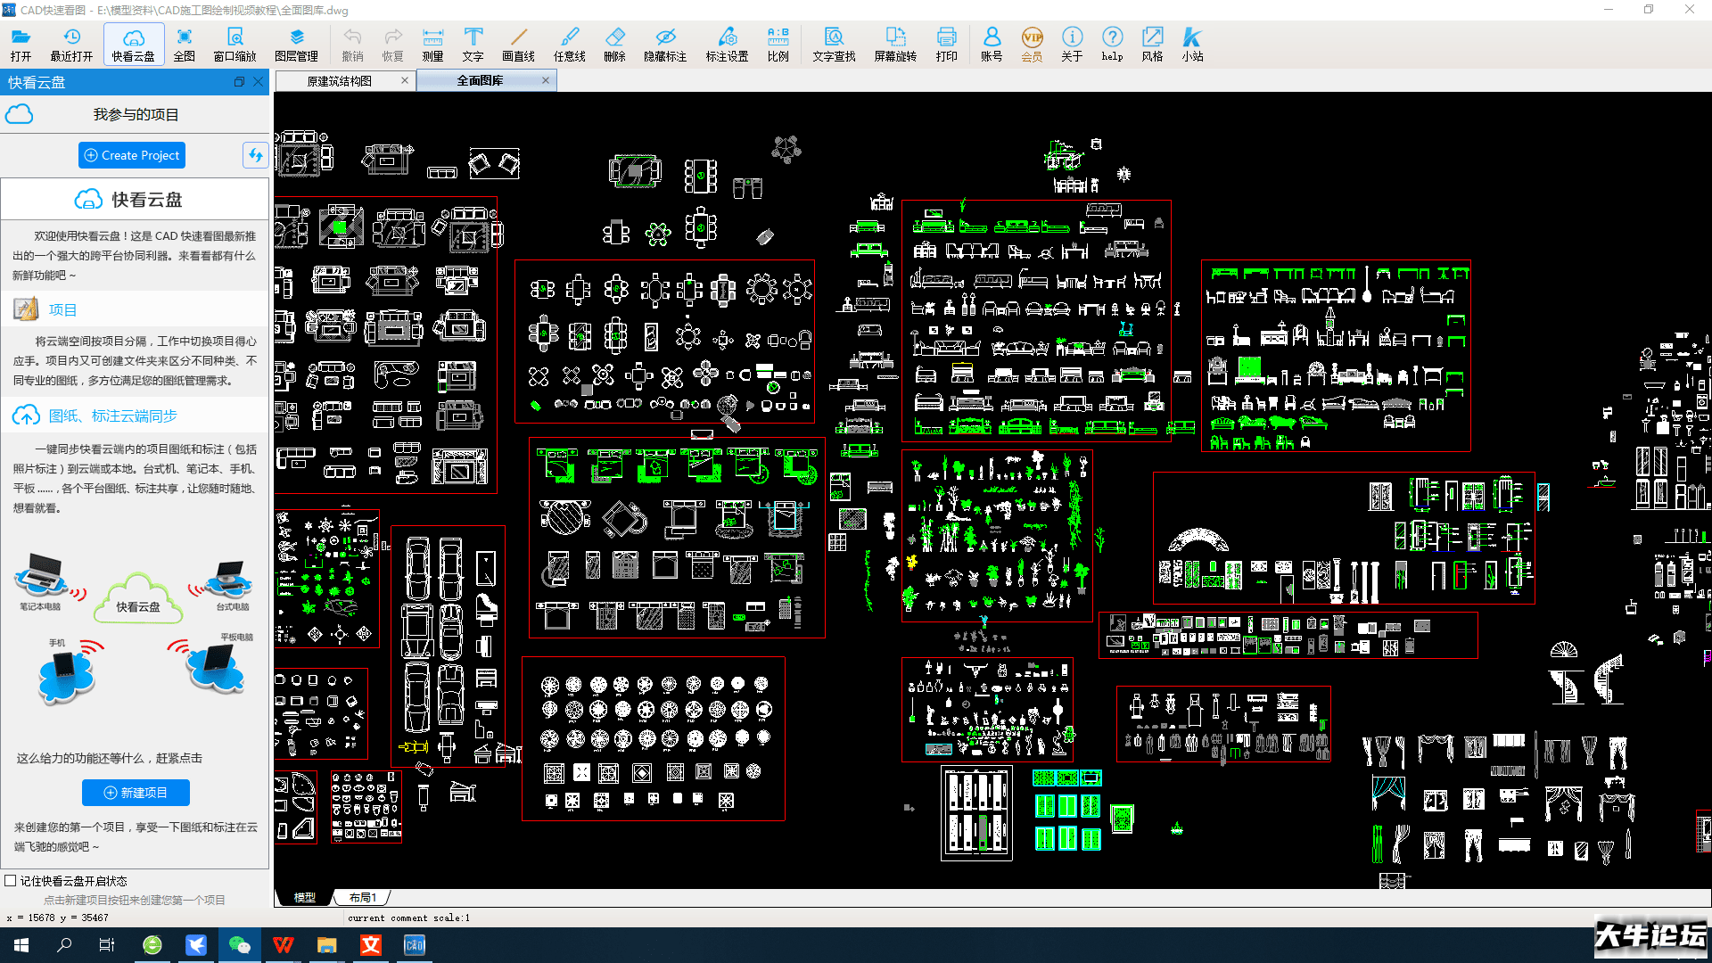The image size is (1712, 963).
Task: Click the 新建项目 button
Action: point(136,793)
